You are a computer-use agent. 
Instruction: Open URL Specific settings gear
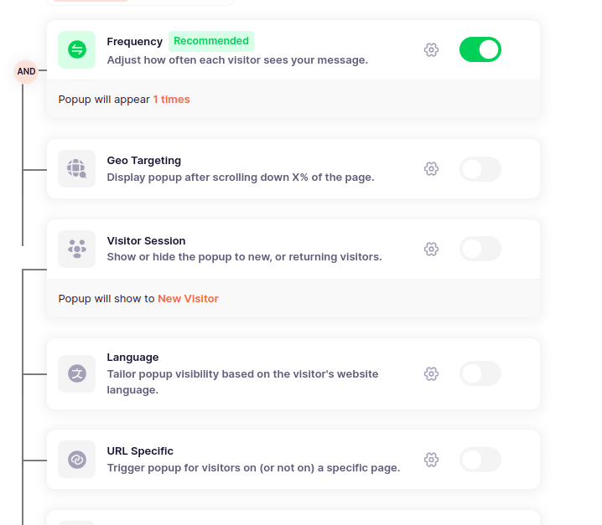click(431, 460)
